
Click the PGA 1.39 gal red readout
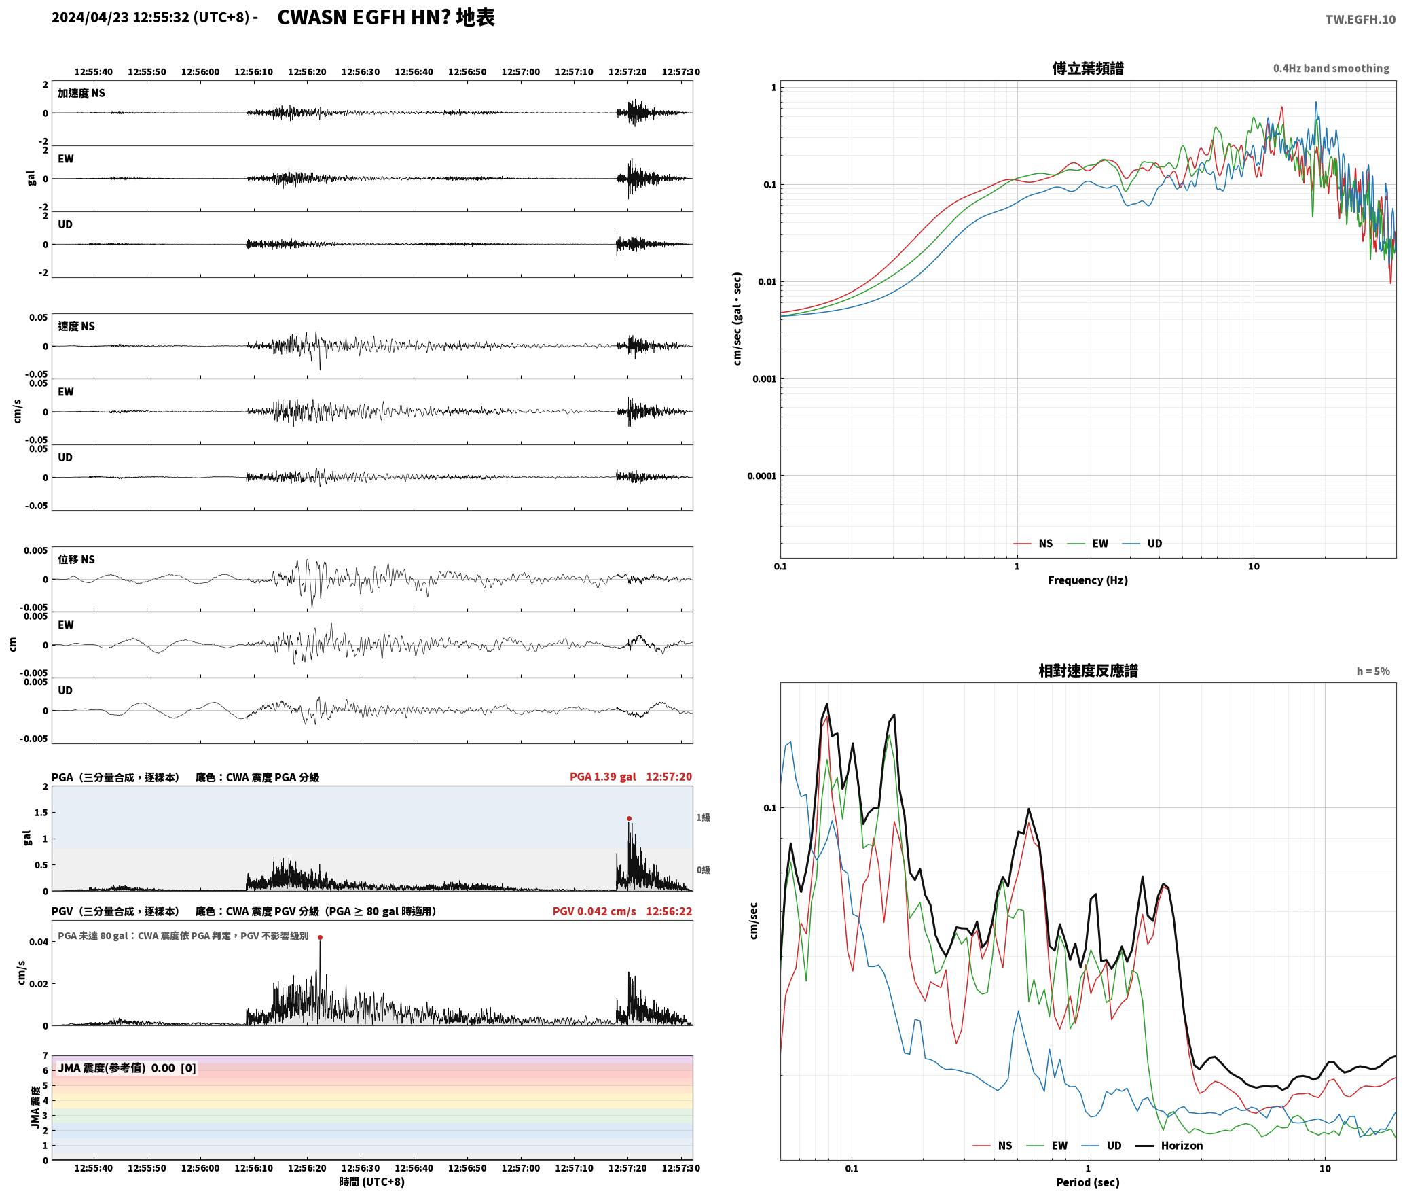603,777
